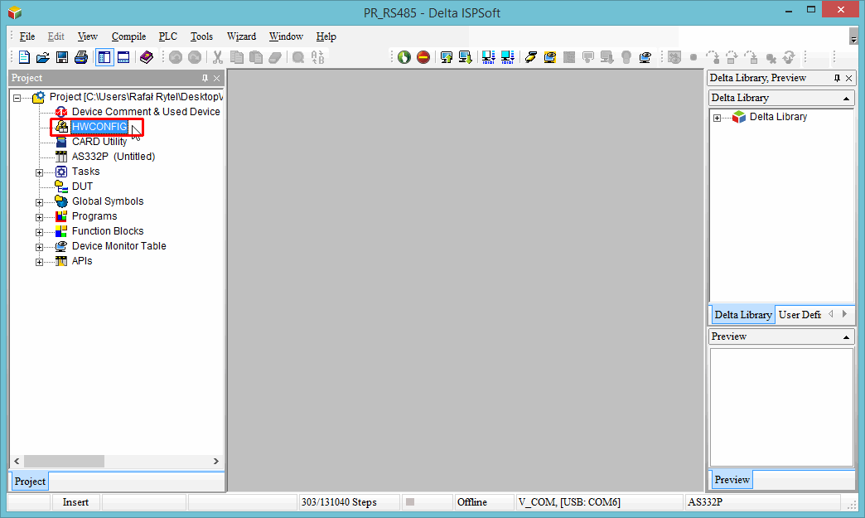The height and width of the screenshot is (518, 865).
Task: Click the Print toolbar icon
Action: pyautogui.click(x=80, y=57)
